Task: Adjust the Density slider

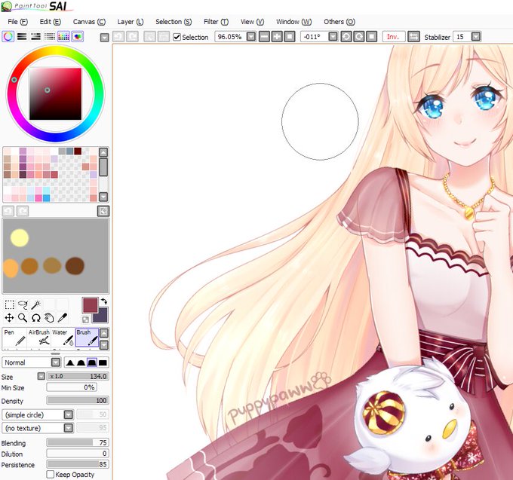Action: click(x=78, y=400)
